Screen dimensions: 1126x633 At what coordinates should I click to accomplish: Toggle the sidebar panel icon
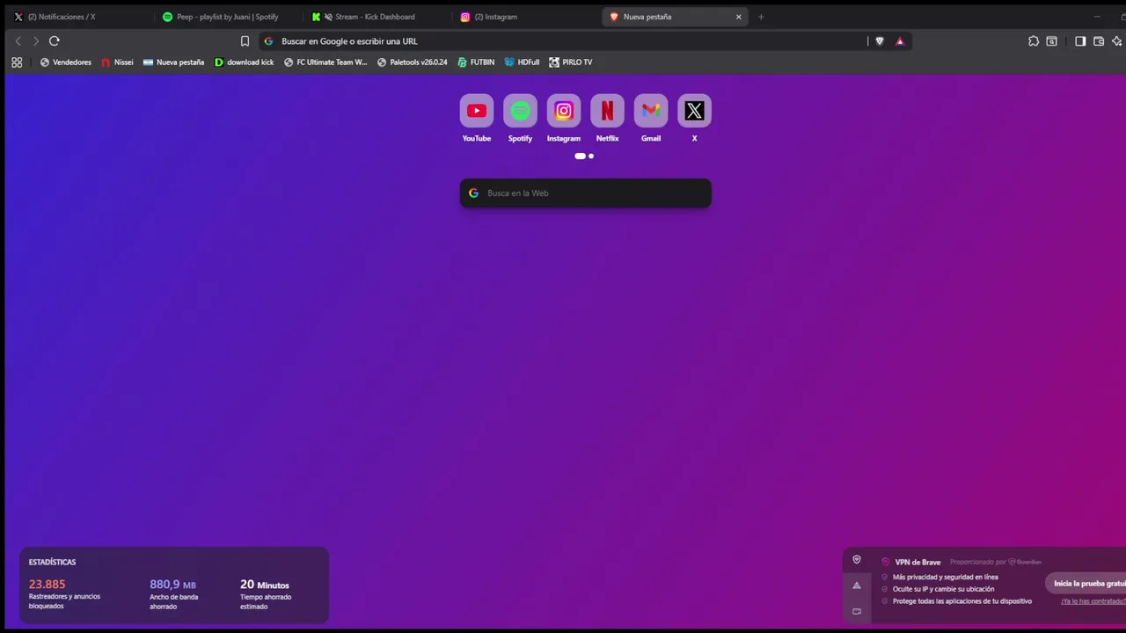(1080, 41)
